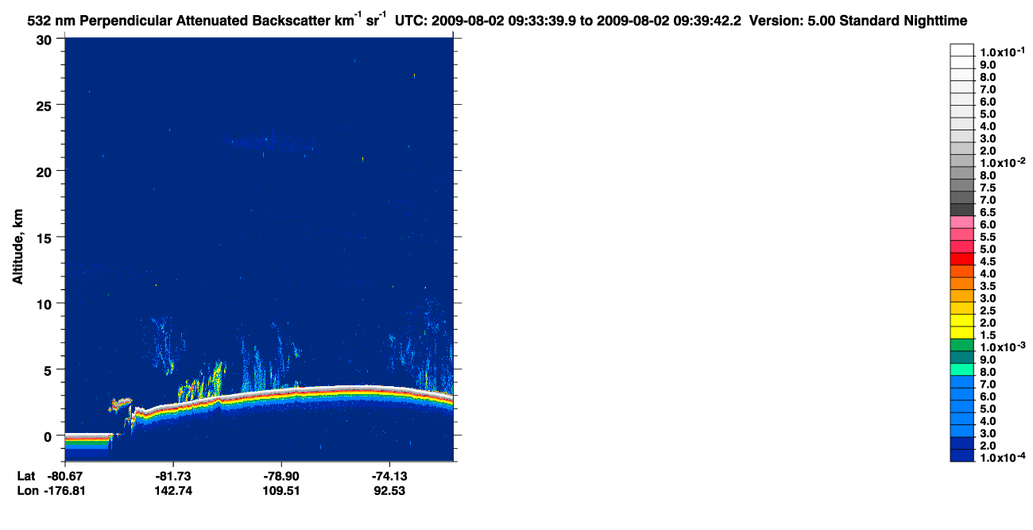Select the teal swatch in the colorbar

961,358
